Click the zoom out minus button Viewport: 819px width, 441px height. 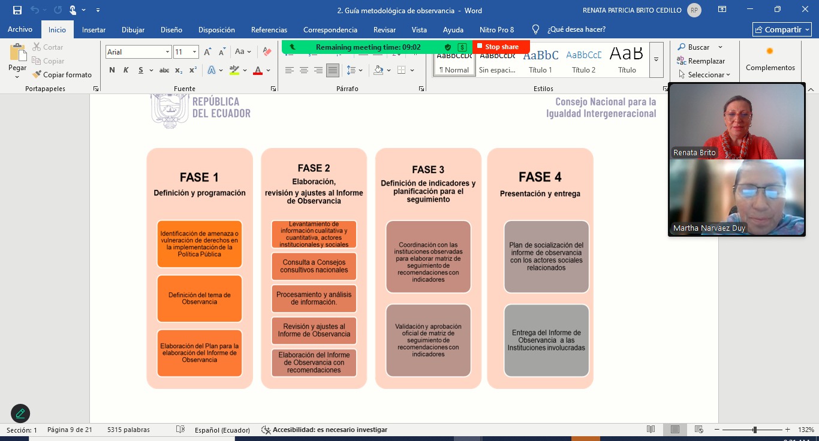coord(716,430)
